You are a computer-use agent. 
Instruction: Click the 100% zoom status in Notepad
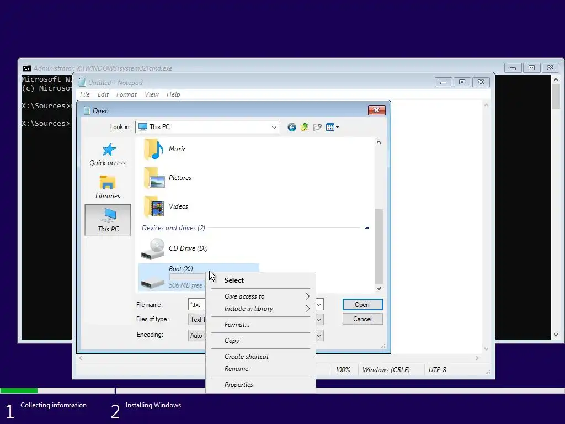click(x=343, y=370)
